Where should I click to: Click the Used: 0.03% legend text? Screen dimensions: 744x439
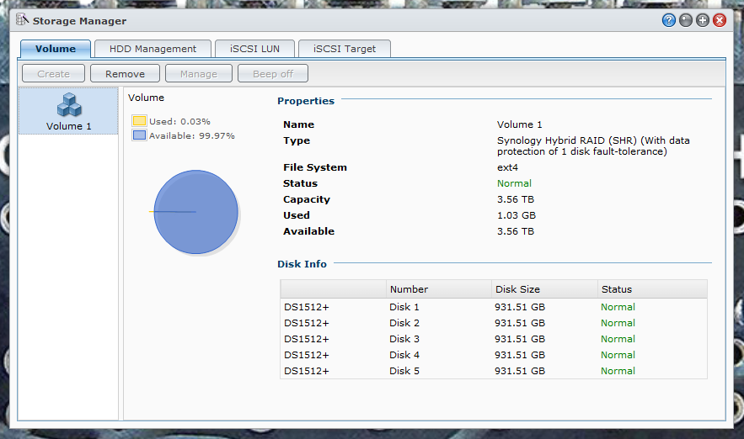click(179, 121)
